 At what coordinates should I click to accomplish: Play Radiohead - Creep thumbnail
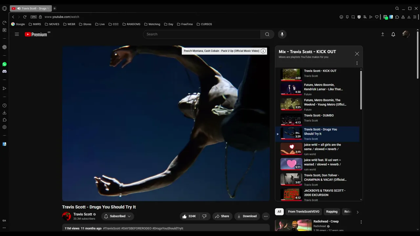pos(293,225)
